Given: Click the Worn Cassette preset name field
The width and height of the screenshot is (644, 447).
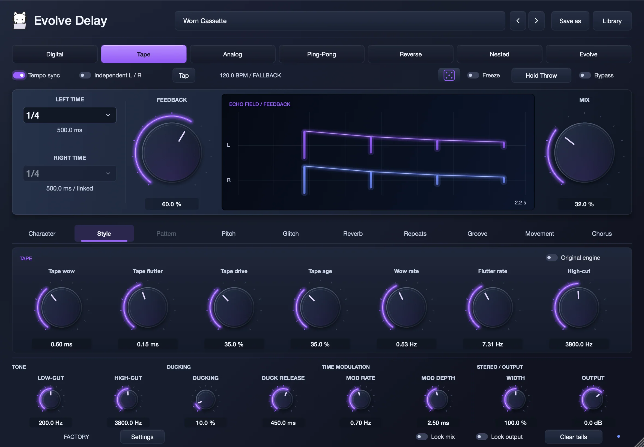Looking at the screenshot, I should tap(340, 21).
